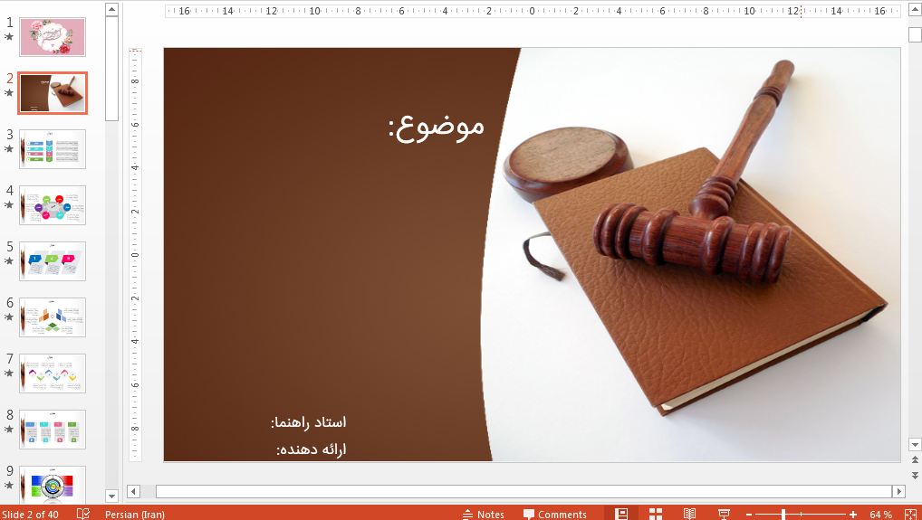Click Persian (Iran) language indicator

pos(135,515)
